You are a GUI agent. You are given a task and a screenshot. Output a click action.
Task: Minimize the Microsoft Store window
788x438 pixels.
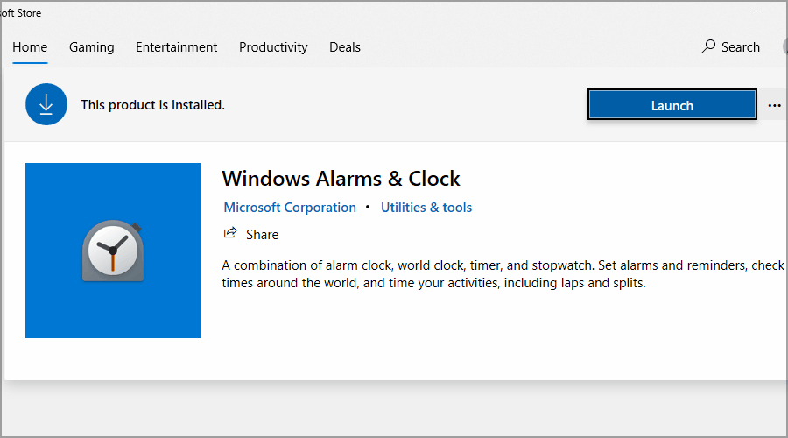pos(756,11)
